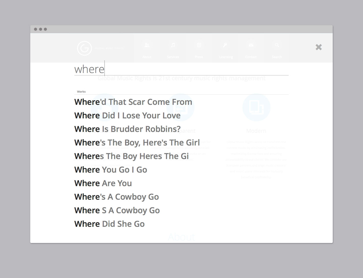This screenshot has width=363, height=278.
Task: Select the 'Where Are You' result
Action: (103, 184)
